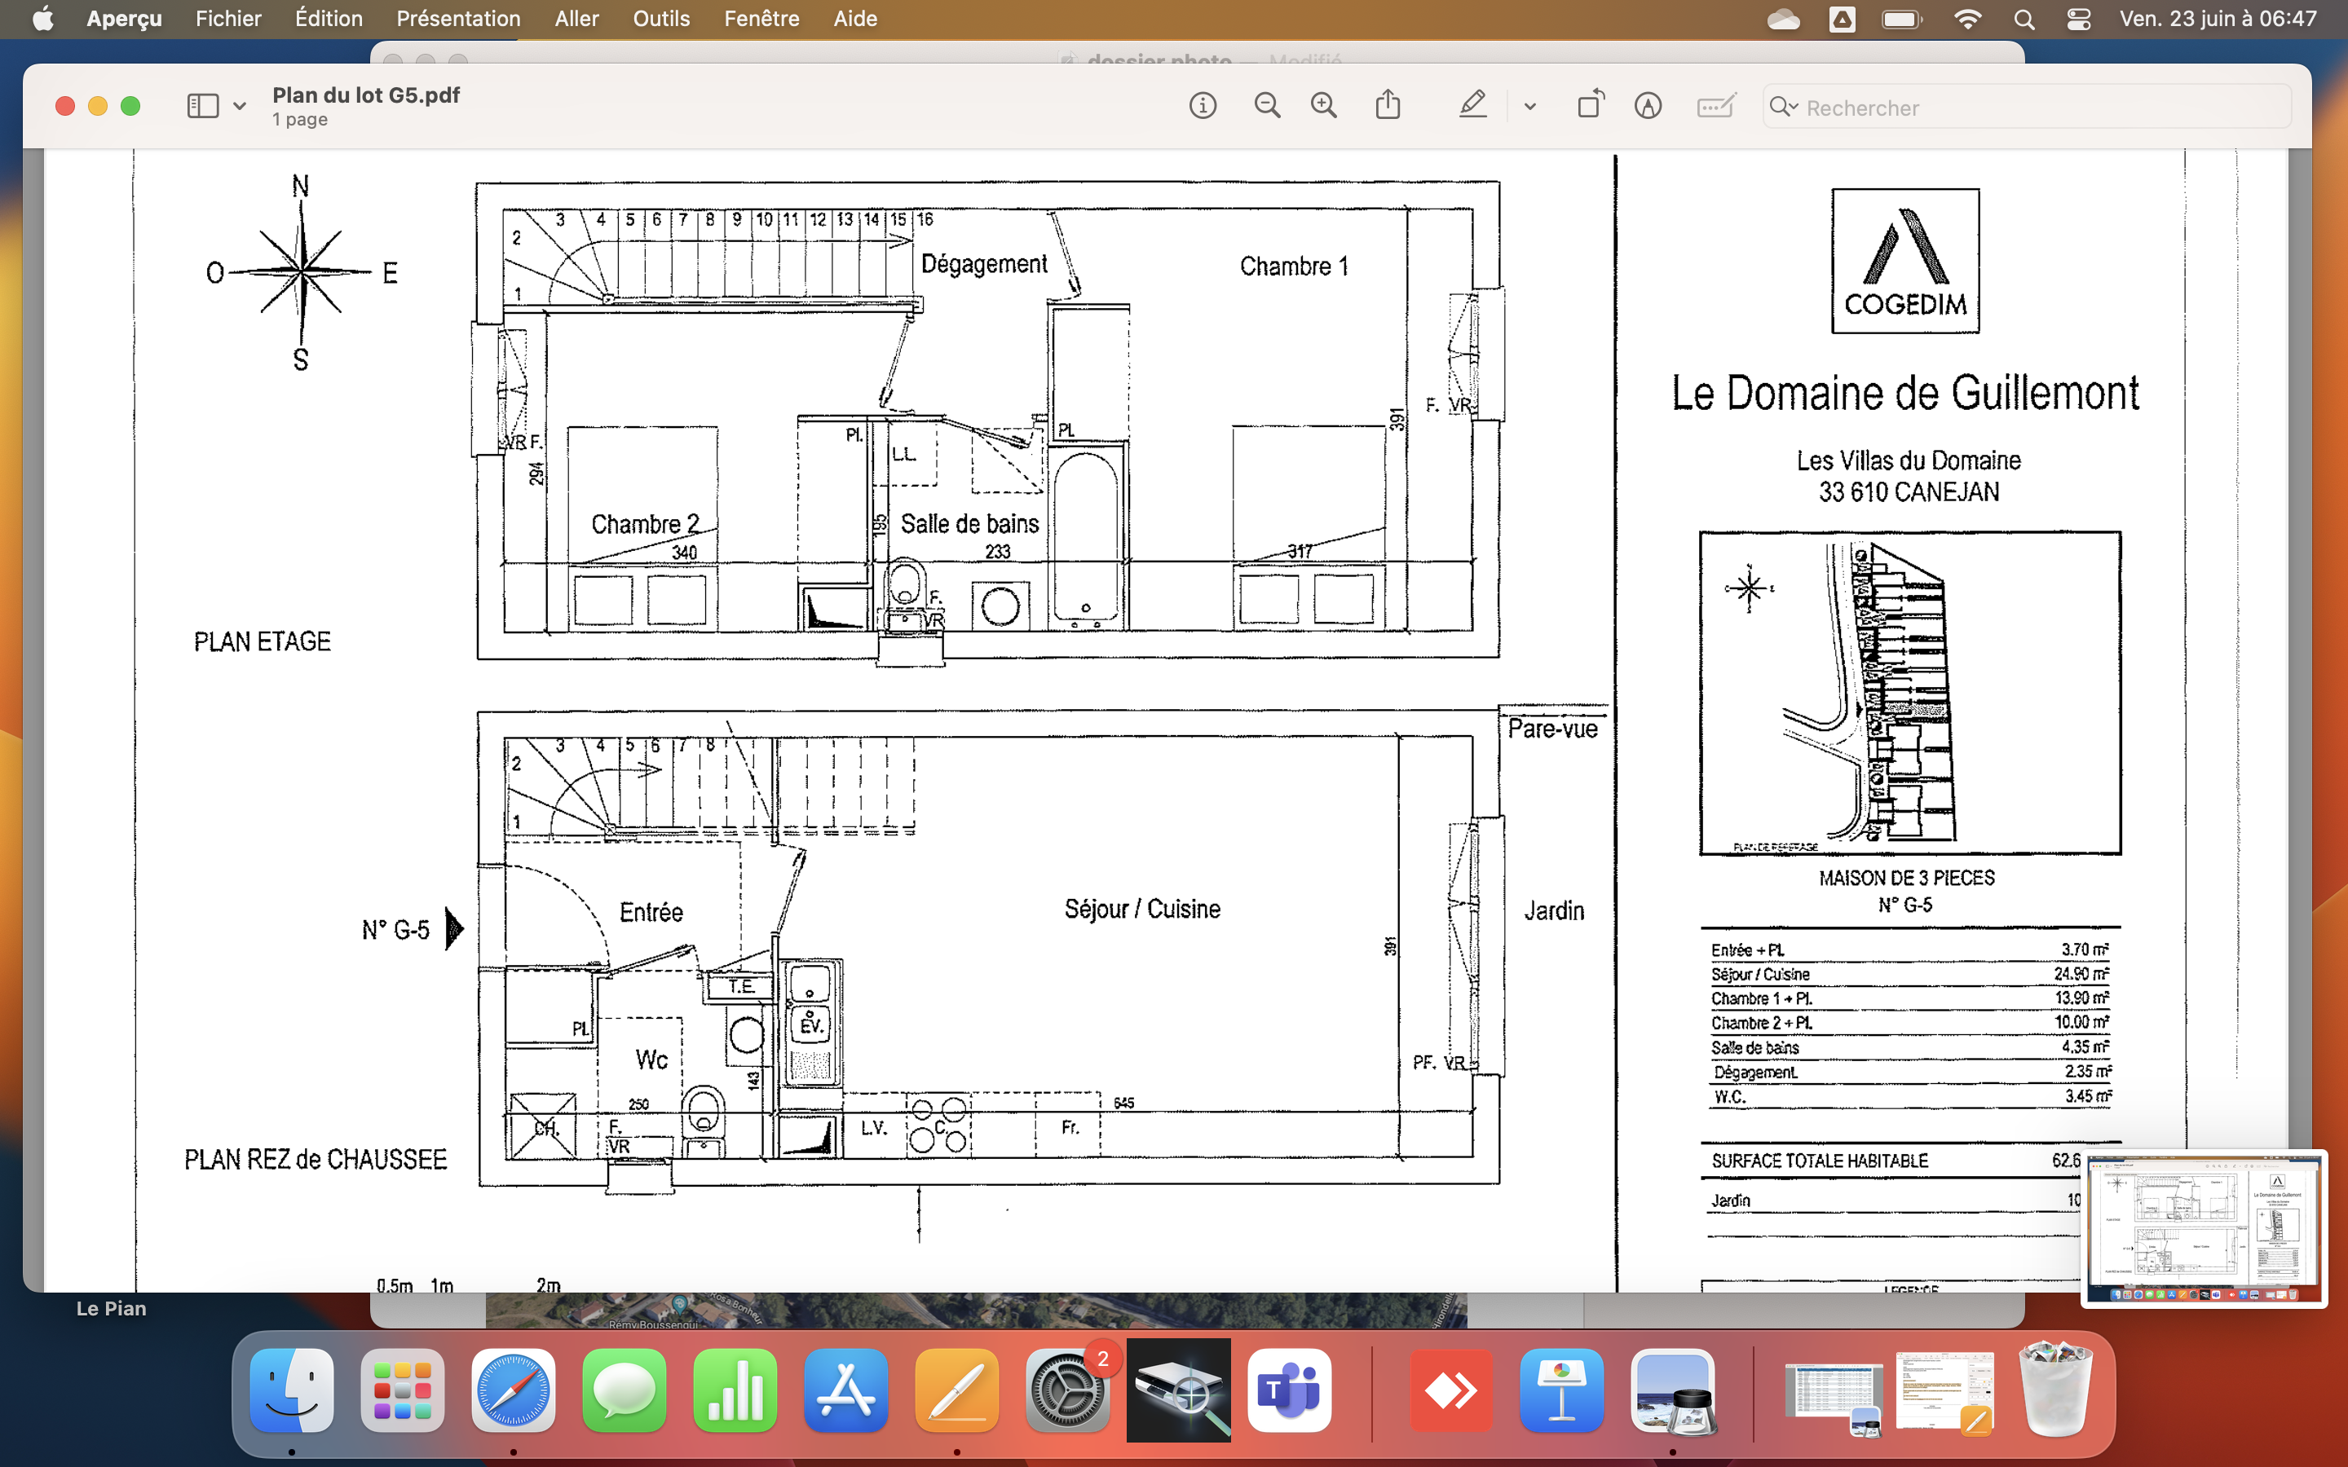
Task: Toggle the sidebar view button
Action: (202, 106)
